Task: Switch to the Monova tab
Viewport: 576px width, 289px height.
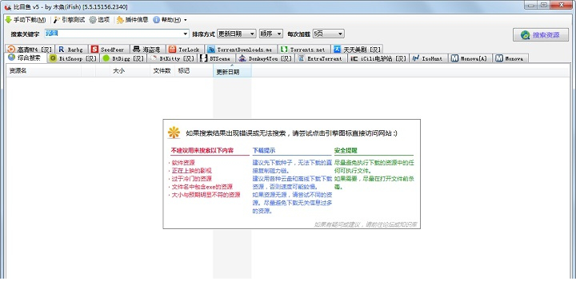Action: point(510,58)
